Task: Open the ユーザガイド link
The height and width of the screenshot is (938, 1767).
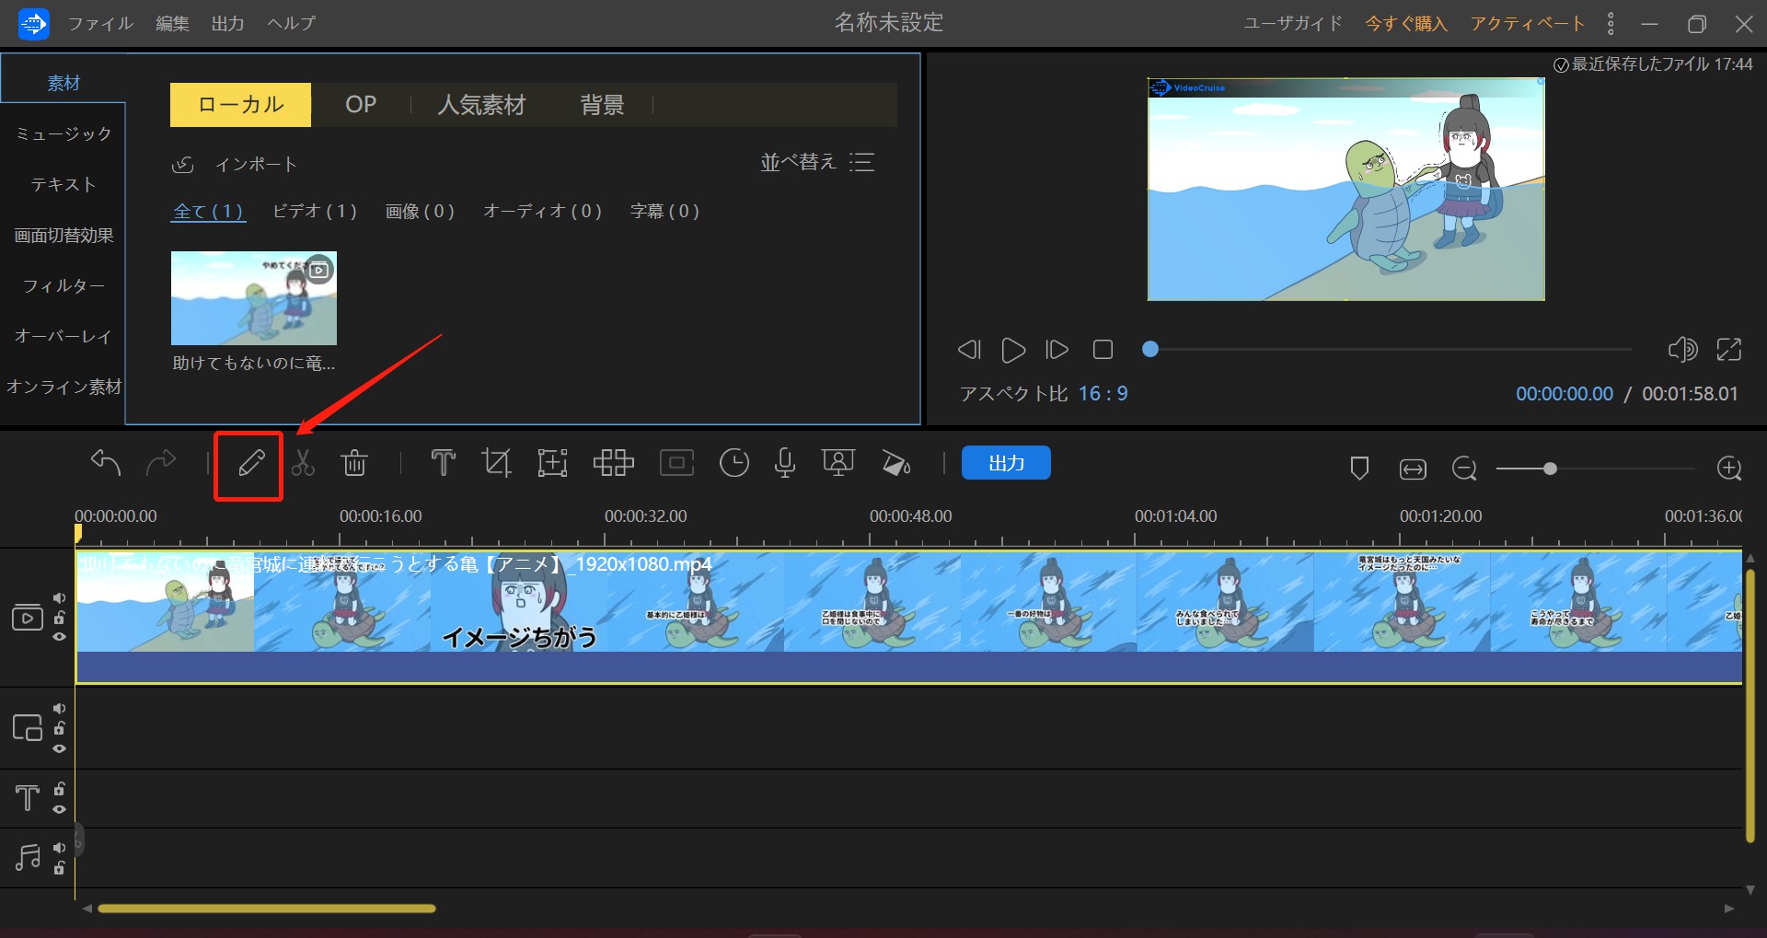Action: 1293,23
